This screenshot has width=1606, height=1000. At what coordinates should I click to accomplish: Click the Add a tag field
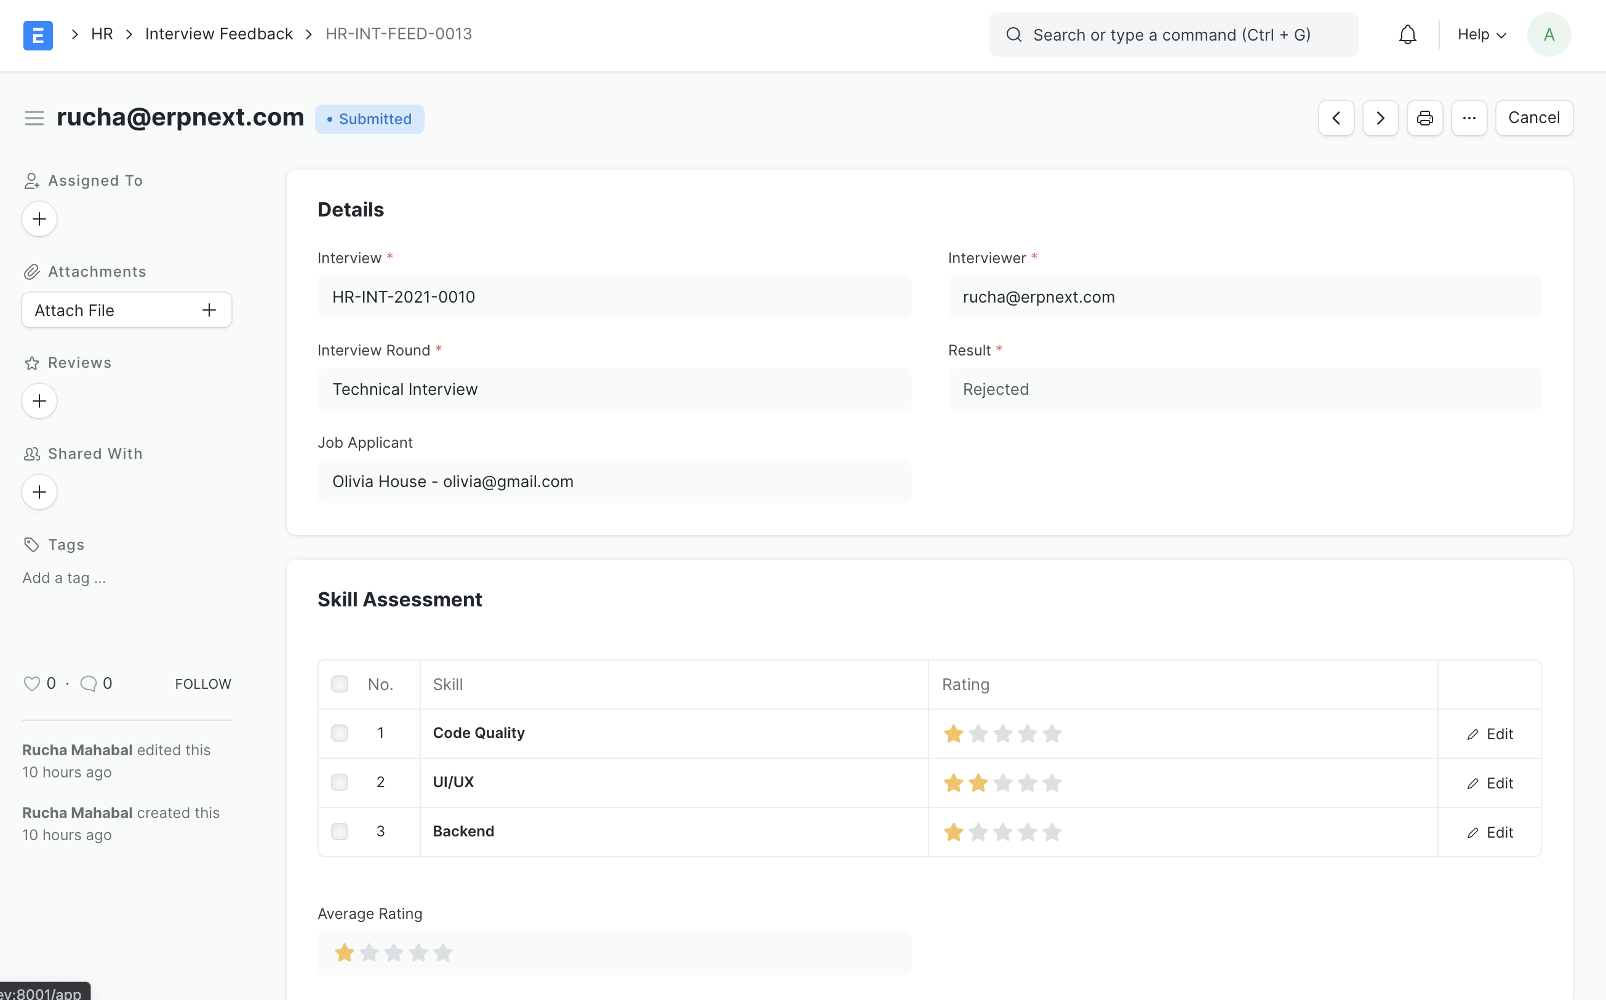(64, 578)
